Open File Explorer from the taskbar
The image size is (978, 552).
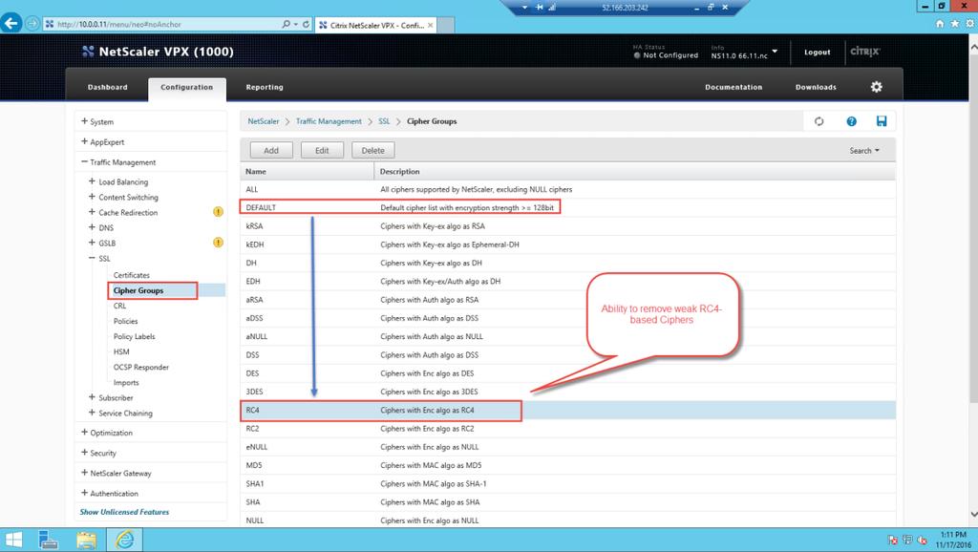(x=86, y=540)
